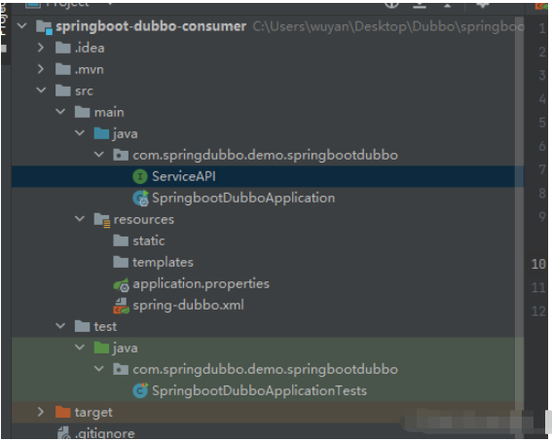Viewport: 552px width, 441px height.
Task: Expand the .mvn folder
Action: tap(41, 69)
